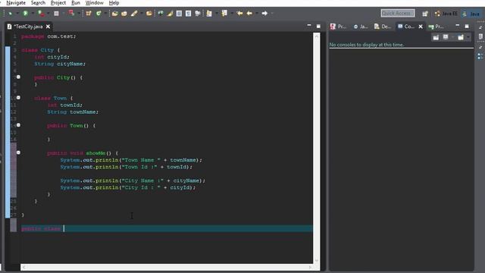This screenshot has width=485, height=273.
Task: Click the New Java Package icon
Action: point(89,14)
